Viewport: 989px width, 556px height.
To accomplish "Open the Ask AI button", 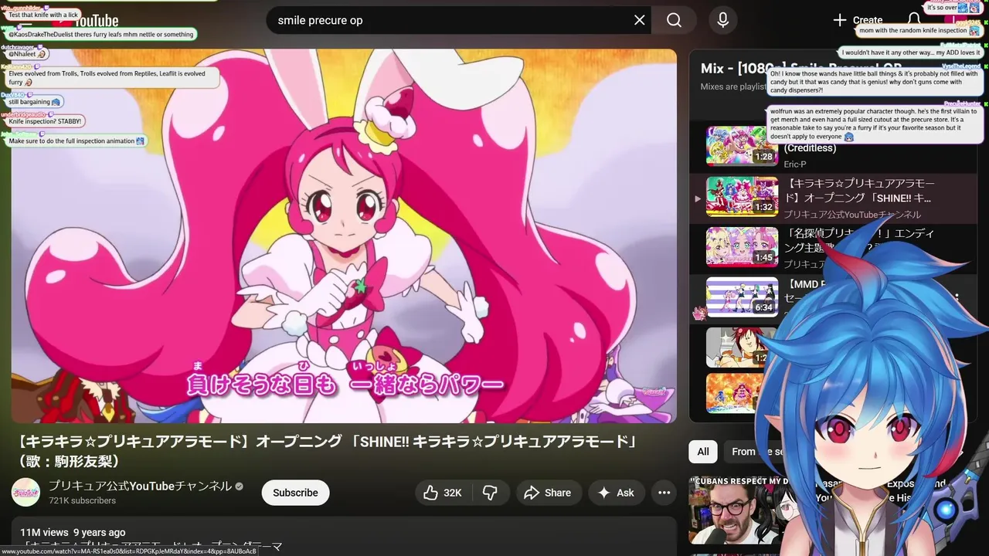I will [x=617, y=493].
